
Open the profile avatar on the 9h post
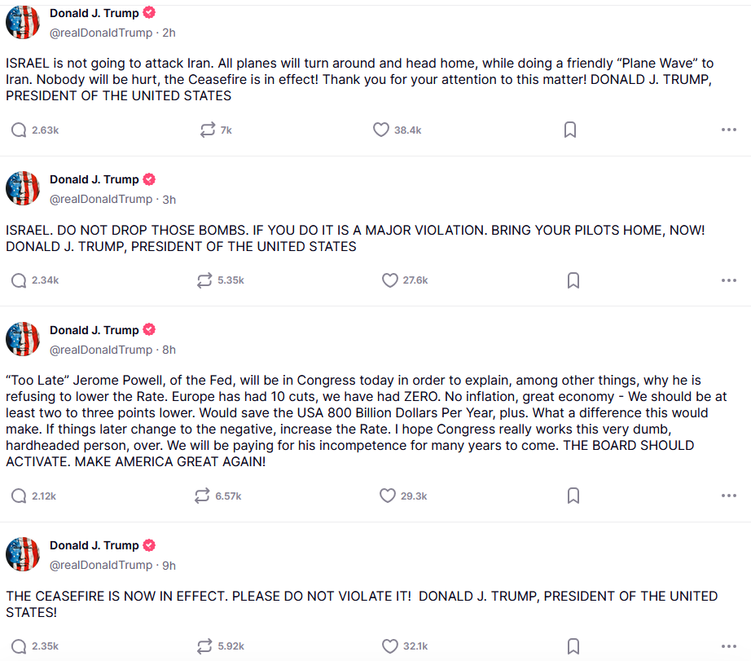pyautogui.click(x=23, y=554)
